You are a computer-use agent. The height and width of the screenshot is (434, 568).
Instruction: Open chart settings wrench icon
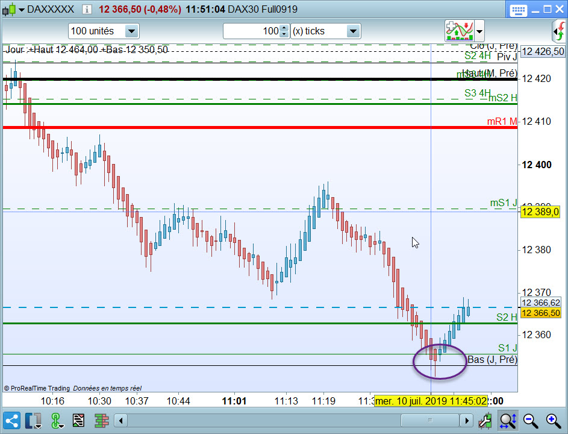click(485, 421)
